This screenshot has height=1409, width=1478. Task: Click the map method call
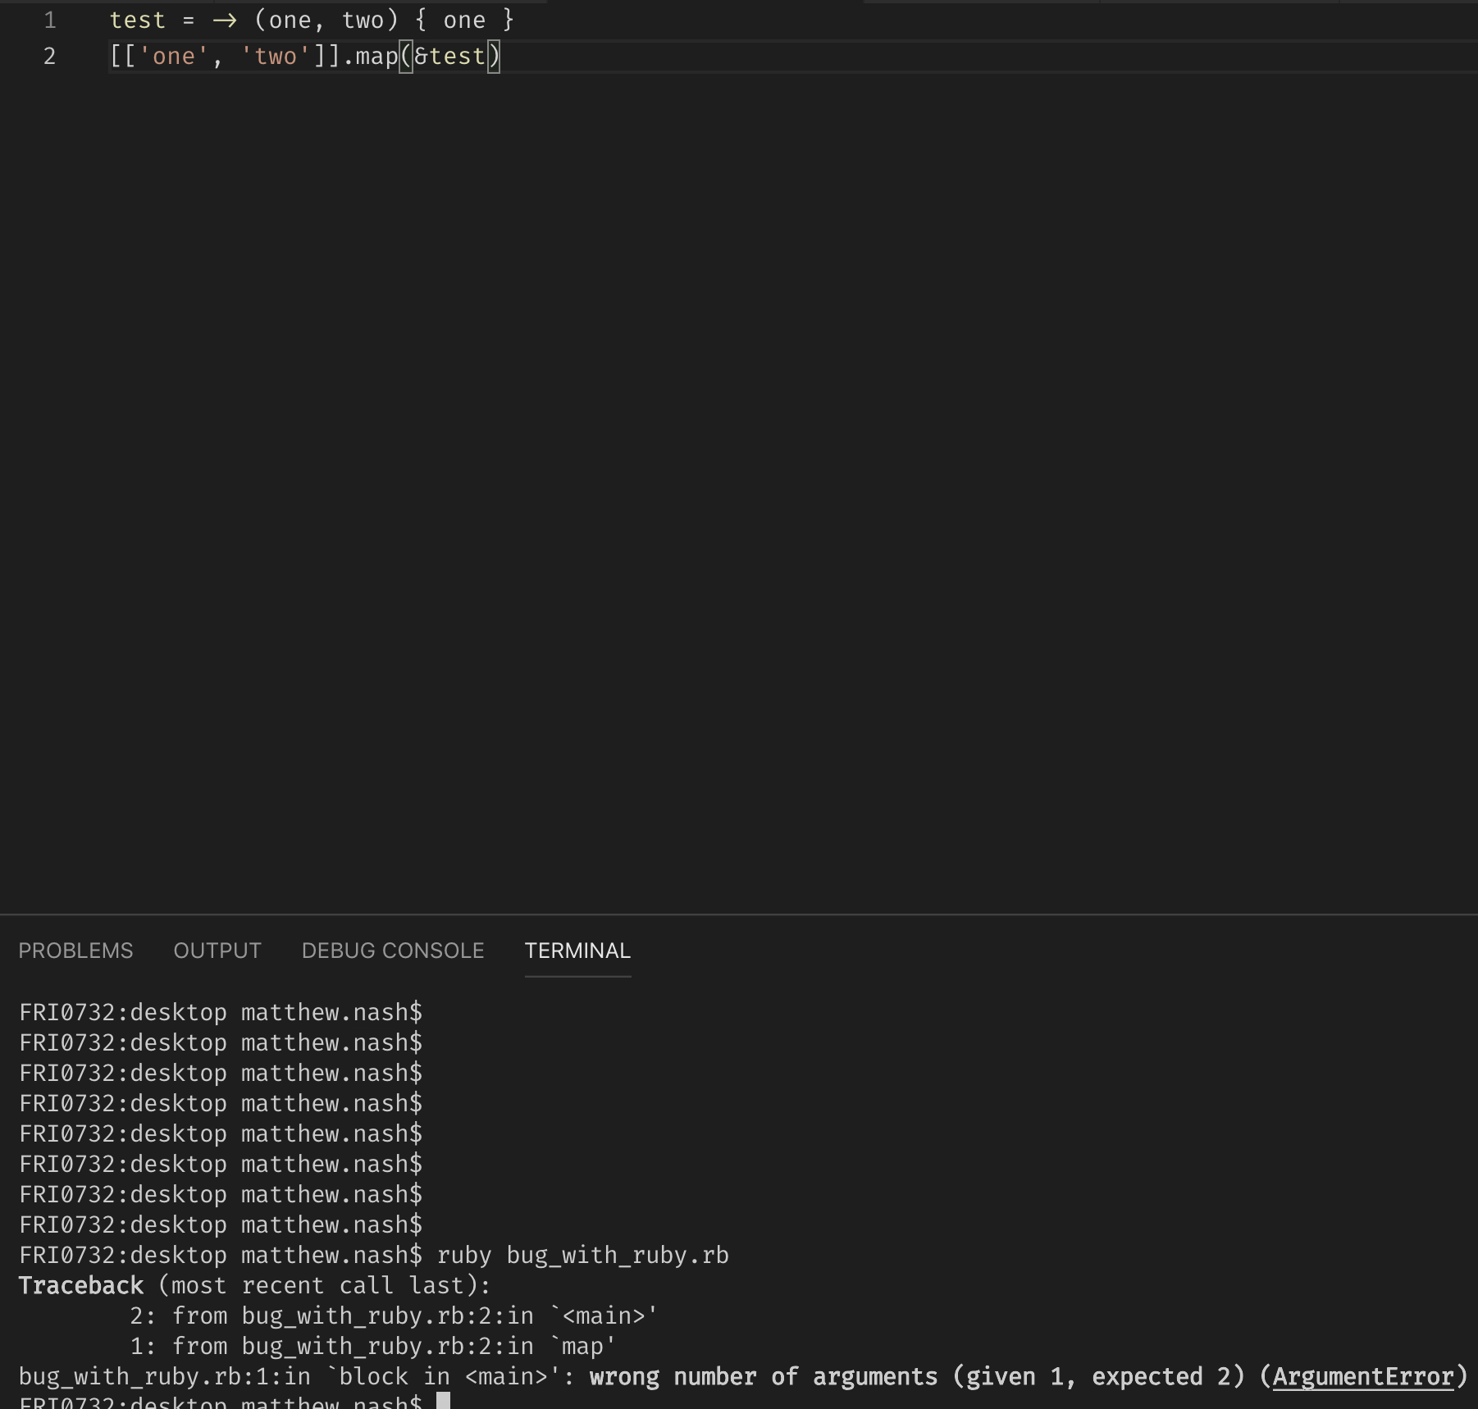(376, 57)
